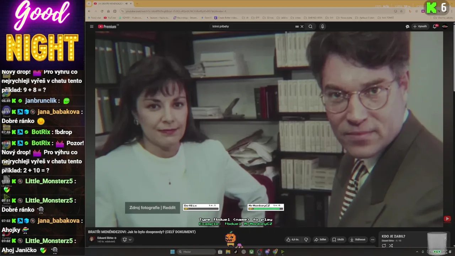Image resolution: width=455 pixels, height=256 pixels.
Task: Open the Nový chat bookmark
Action: [94, 18]
